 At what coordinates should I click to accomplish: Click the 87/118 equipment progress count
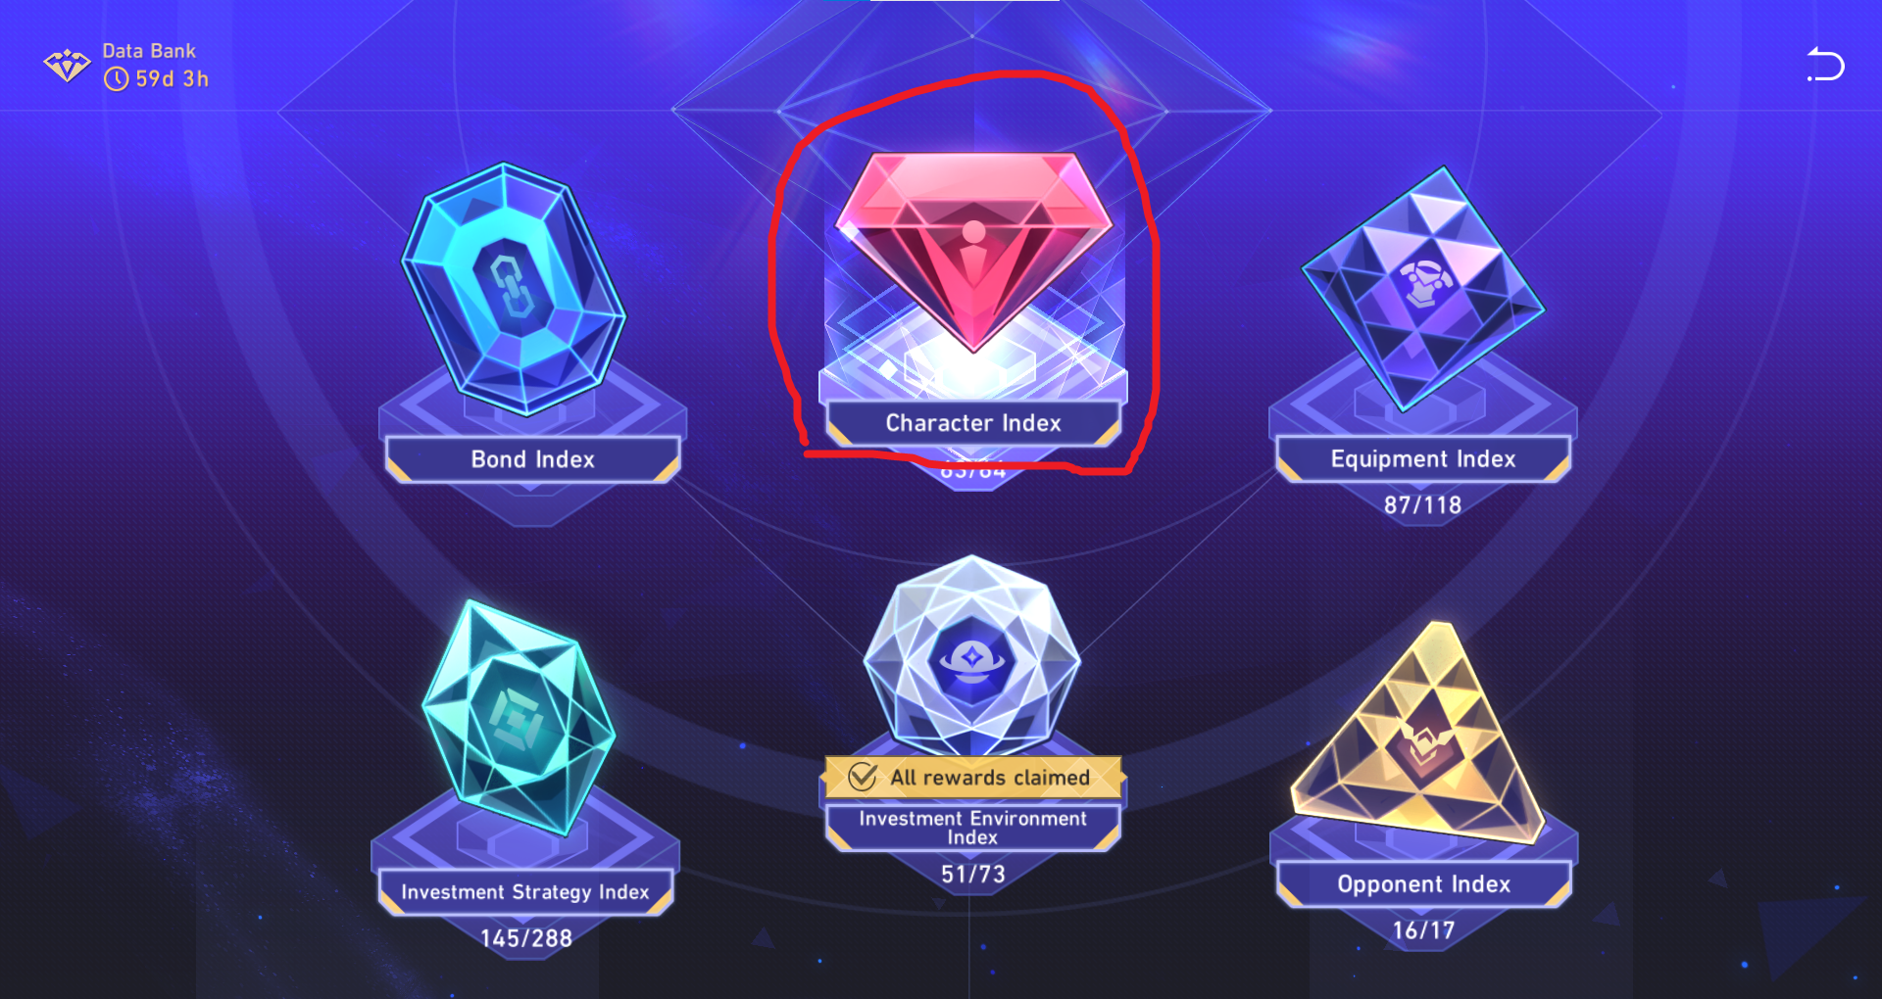[1422, 505]
